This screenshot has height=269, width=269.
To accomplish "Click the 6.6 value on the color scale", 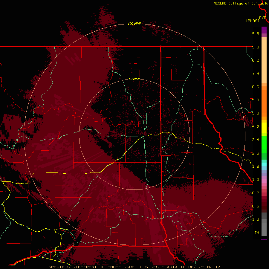I will [x=256, y=87].
